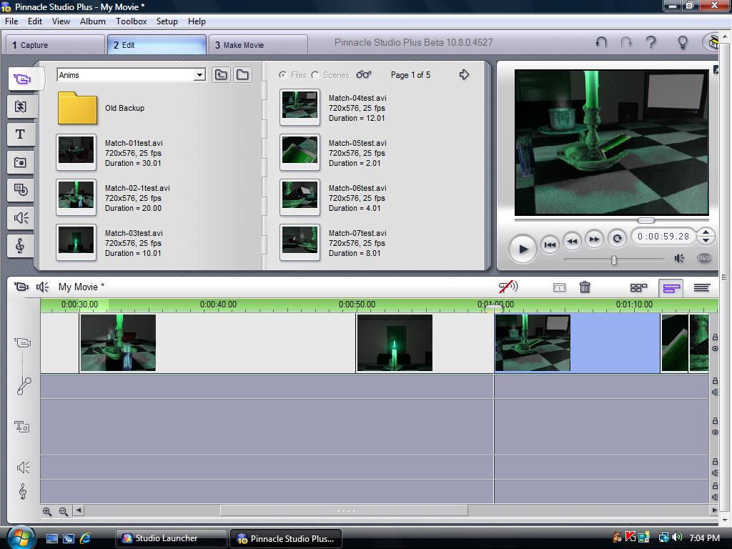Viewport: 732px width, 549px height.
Task: Open the Edit menu
Action: coord(35,21)
